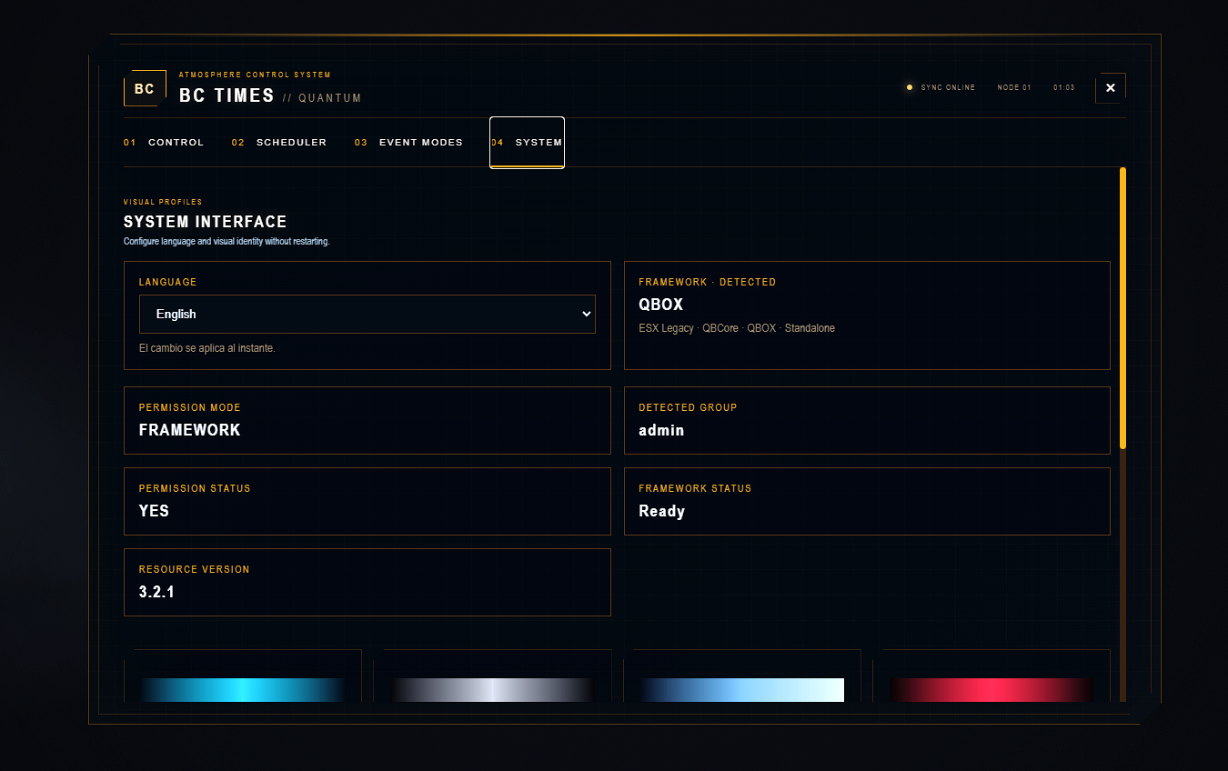Viewport: 1228px width, 771px height.
Task: Click the 01:03 time readout
Action: 1064,88
